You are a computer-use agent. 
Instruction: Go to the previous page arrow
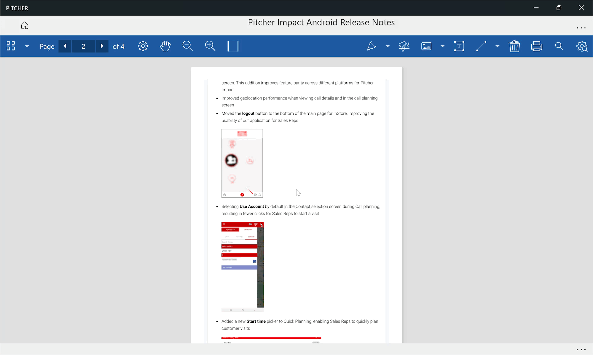[65, 46]
